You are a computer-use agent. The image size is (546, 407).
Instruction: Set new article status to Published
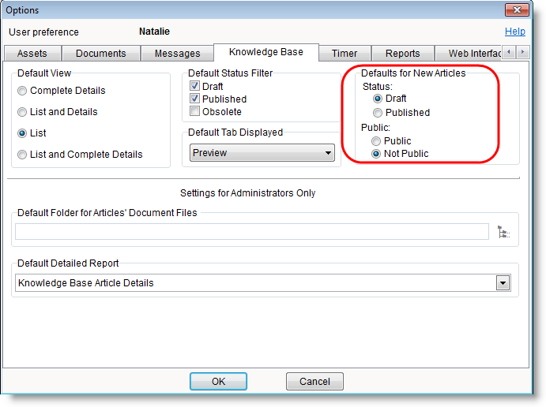coord(378,113)
